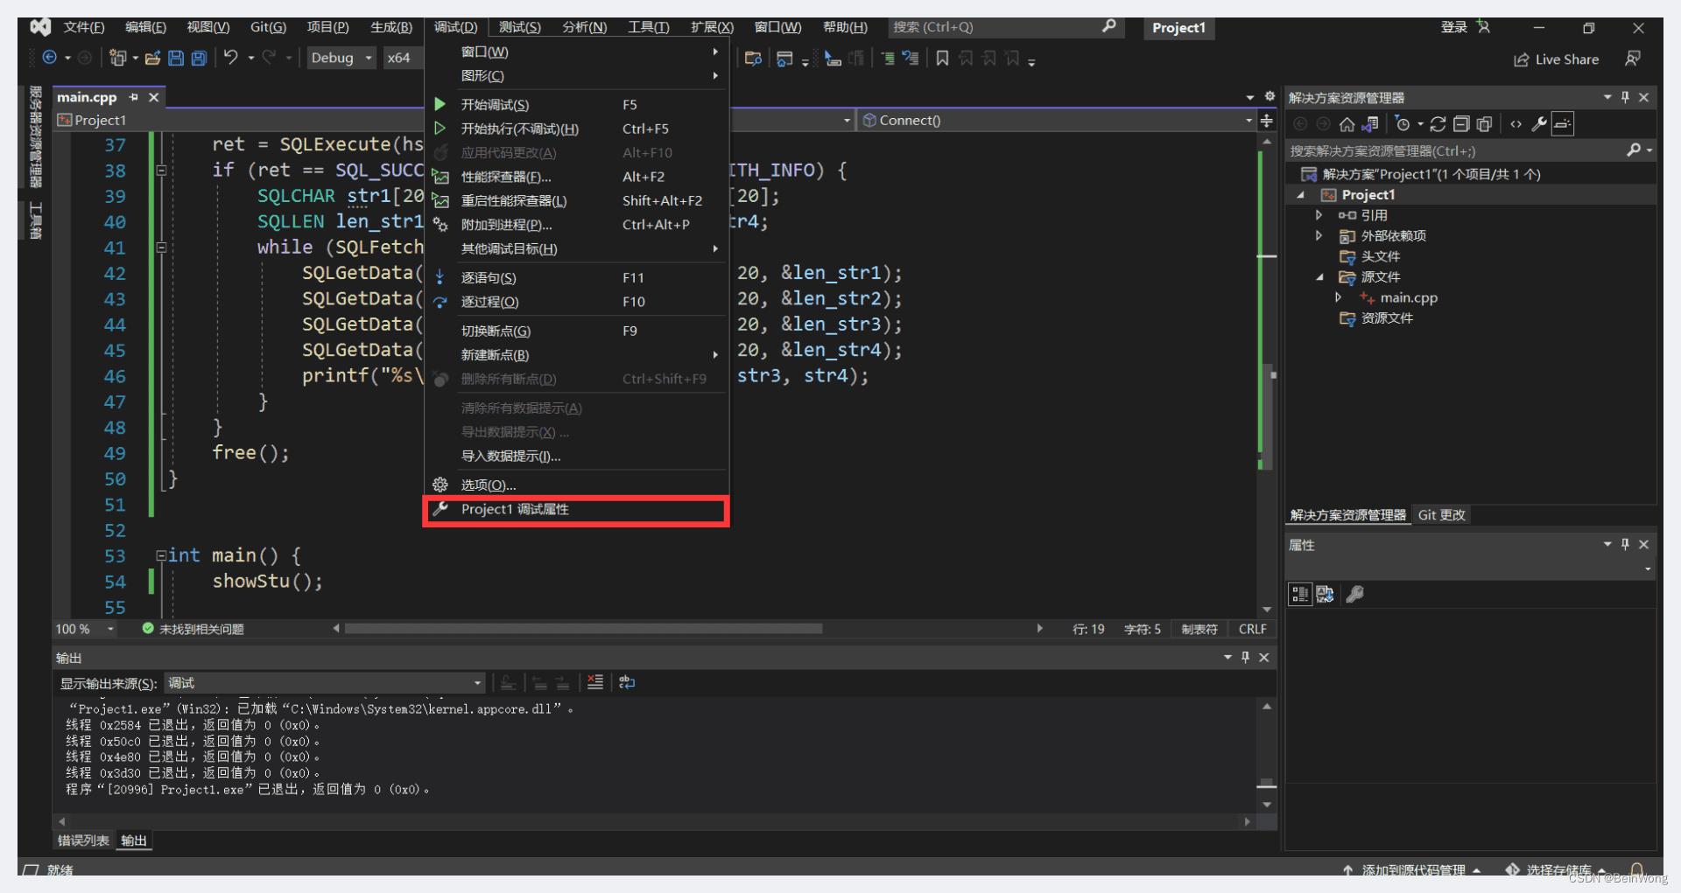Click the editor horizontal scrollbar
This screenshot has width=1681, height=893.
pos(583,629)
